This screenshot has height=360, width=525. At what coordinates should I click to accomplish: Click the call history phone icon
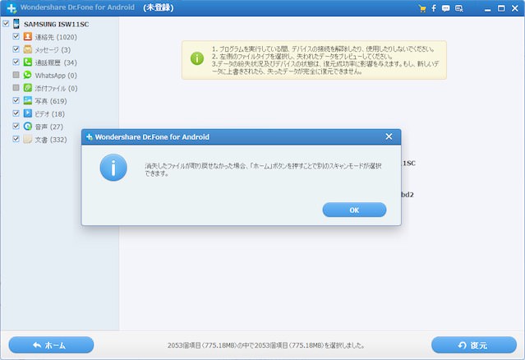pyautogui.click(x=28, y=62)
